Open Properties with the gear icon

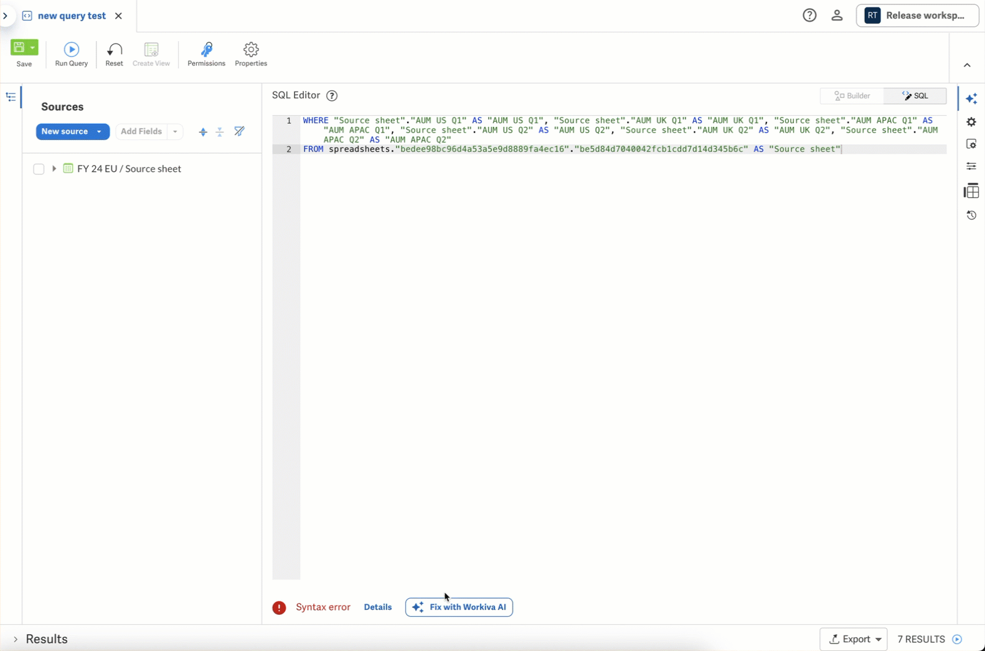(x=251, y=49)
